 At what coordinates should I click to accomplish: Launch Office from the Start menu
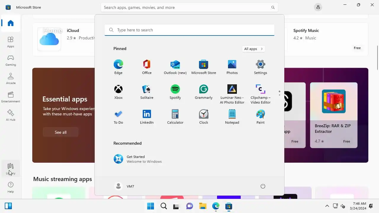[147, 67]
